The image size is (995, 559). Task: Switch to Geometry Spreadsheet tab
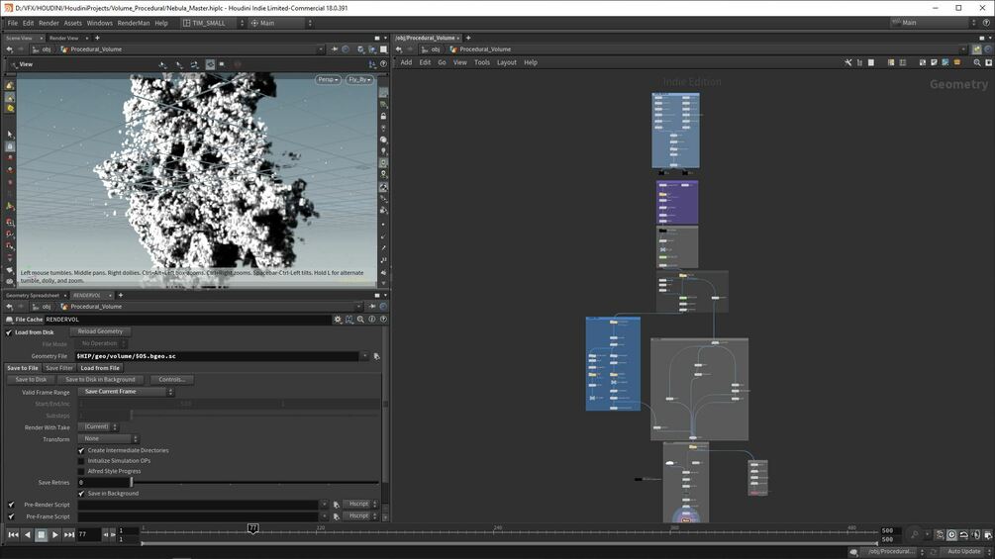coord(33,296)
